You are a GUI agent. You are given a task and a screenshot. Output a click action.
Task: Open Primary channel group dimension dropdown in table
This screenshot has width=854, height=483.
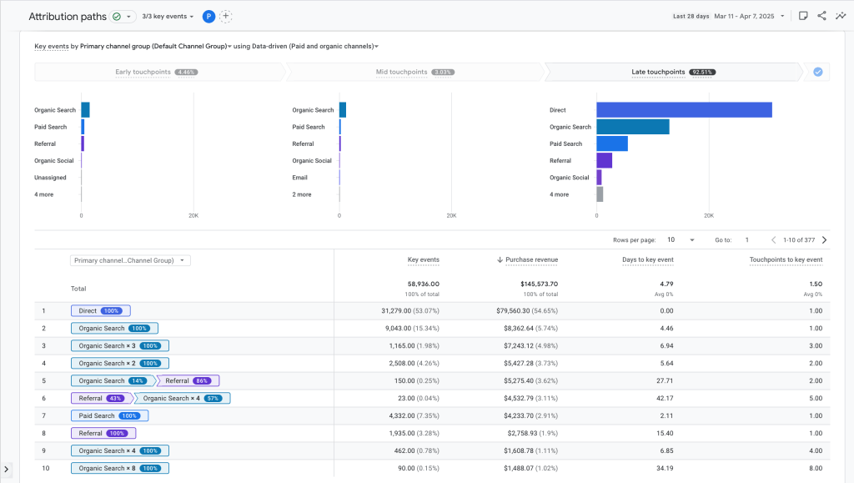(130, 260)
